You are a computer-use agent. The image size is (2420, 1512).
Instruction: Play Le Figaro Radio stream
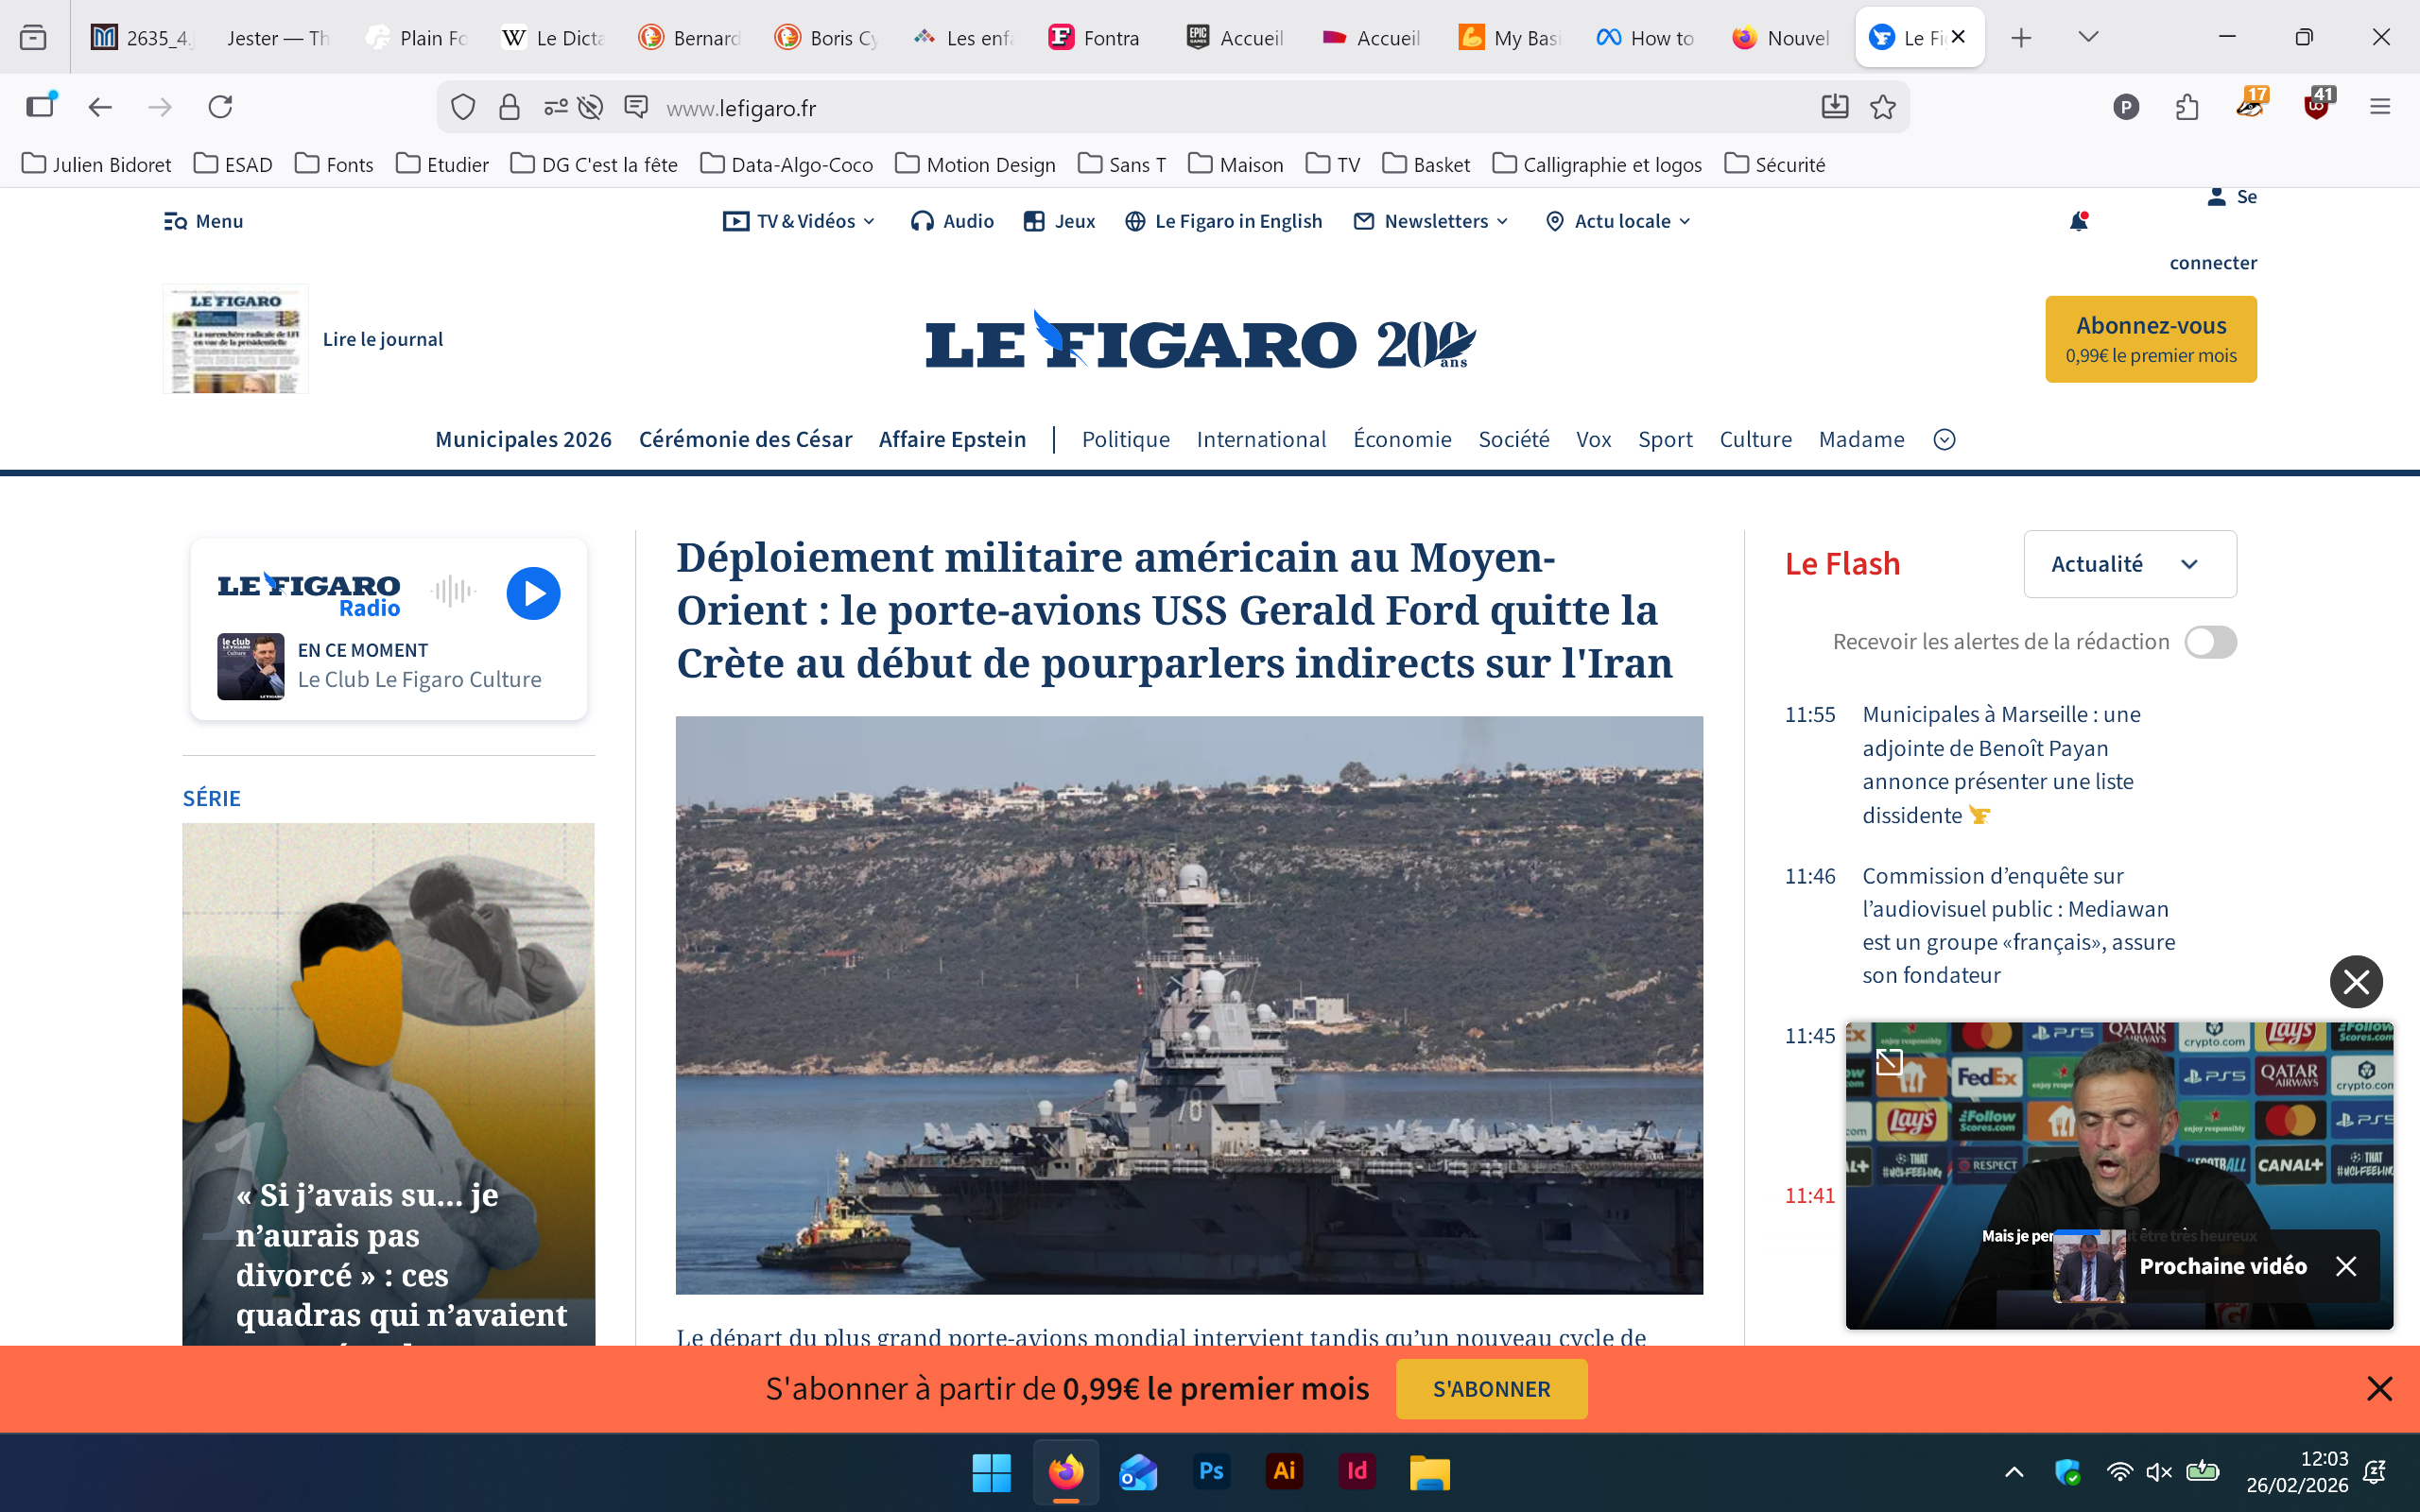coord(533,593)
